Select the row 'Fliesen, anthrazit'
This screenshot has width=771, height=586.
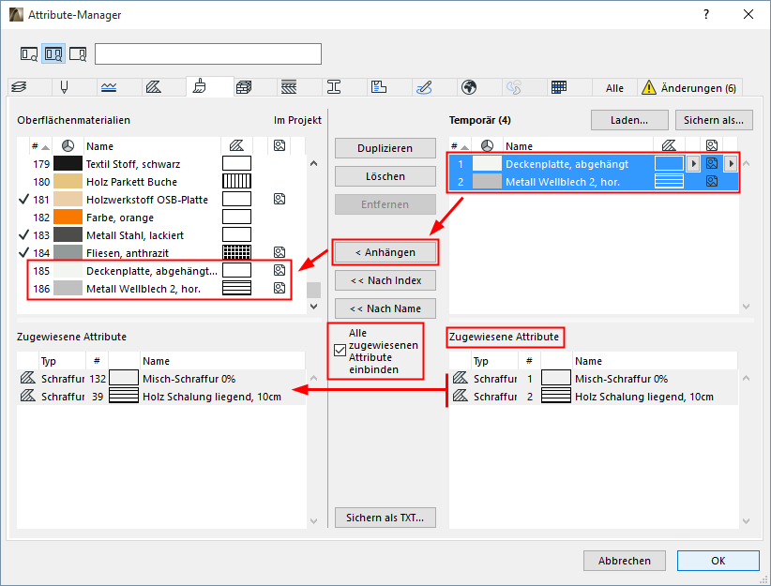(x=160, y=253)
